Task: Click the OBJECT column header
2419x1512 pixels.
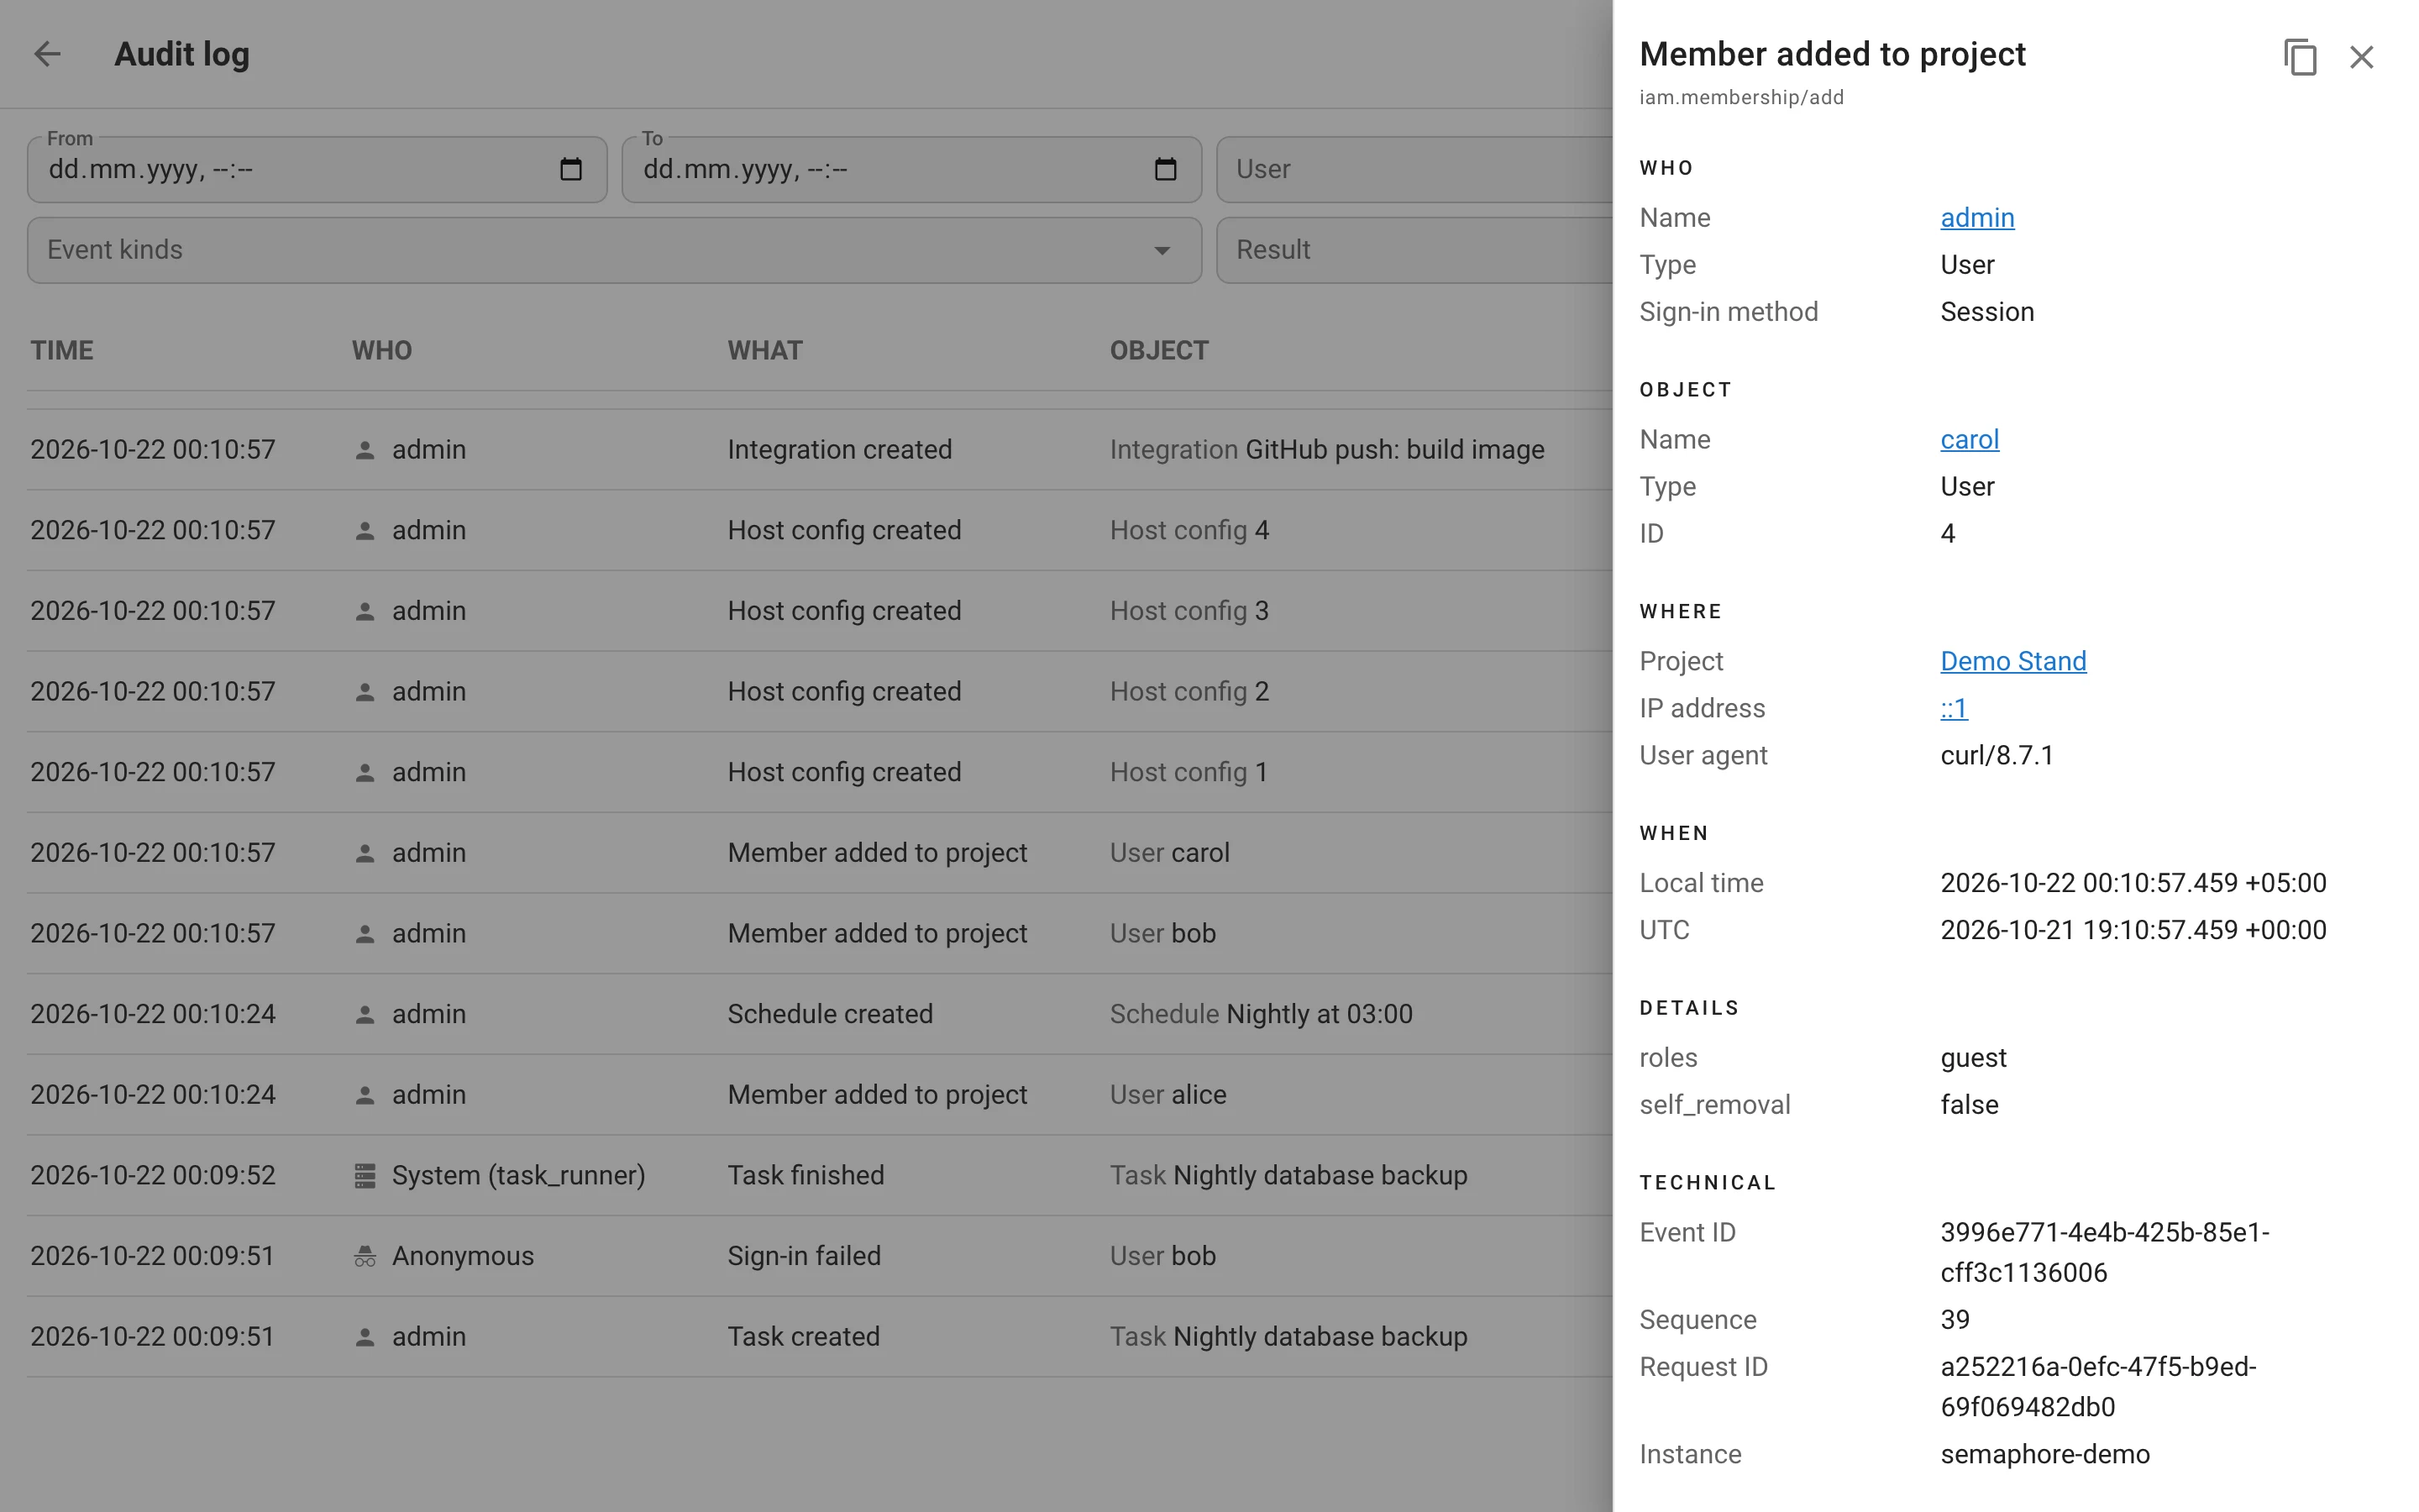Action: point(1159,350)
